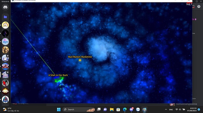This screenshot has height=113, width=203.
Task: Open Zalo from the taskbar
Action: click(x=138, y=109)
